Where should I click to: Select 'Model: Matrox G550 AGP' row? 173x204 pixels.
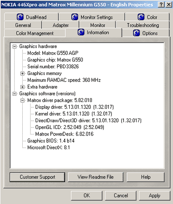point(53,53)
